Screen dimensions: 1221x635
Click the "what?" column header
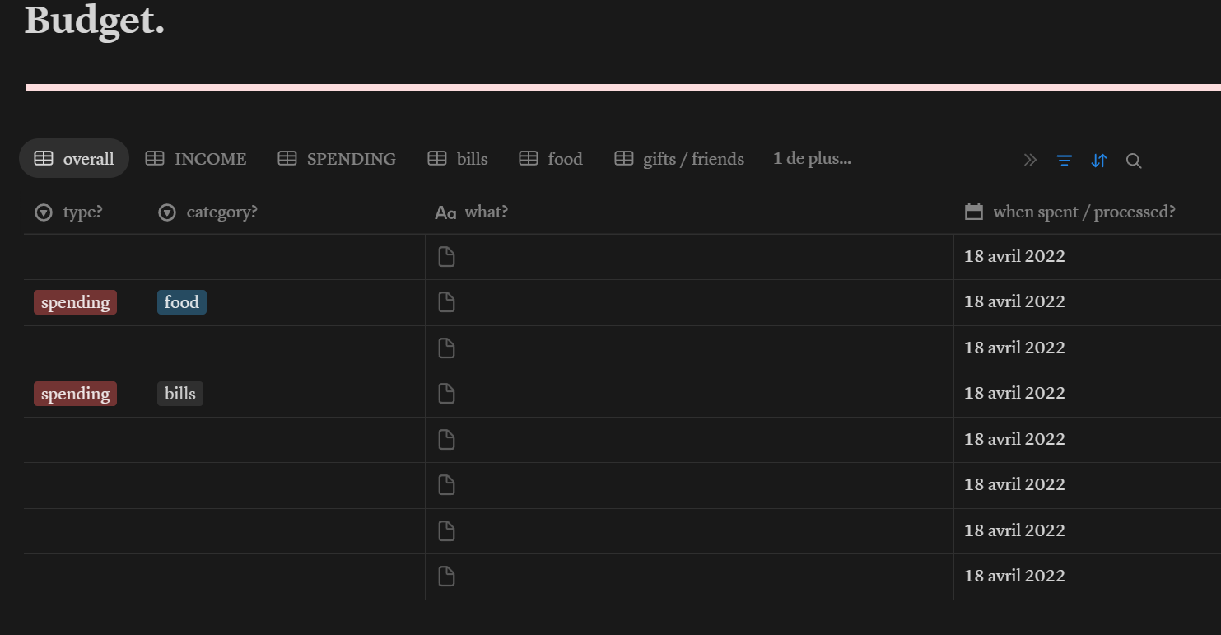pyautogui.click(x=472, y=212)
